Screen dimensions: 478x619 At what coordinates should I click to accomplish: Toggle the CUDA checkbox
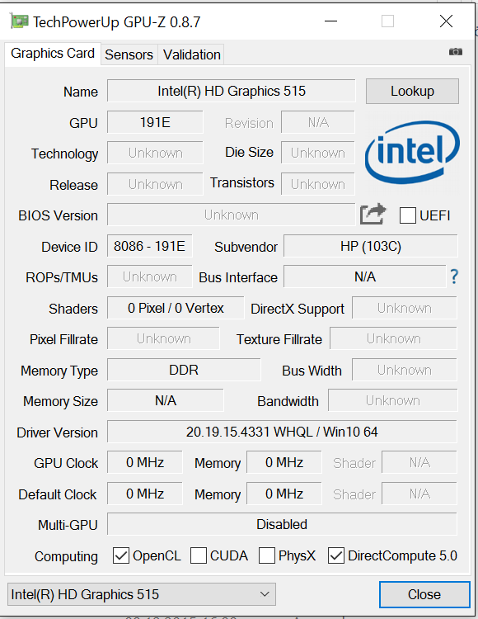coord(199,555)
